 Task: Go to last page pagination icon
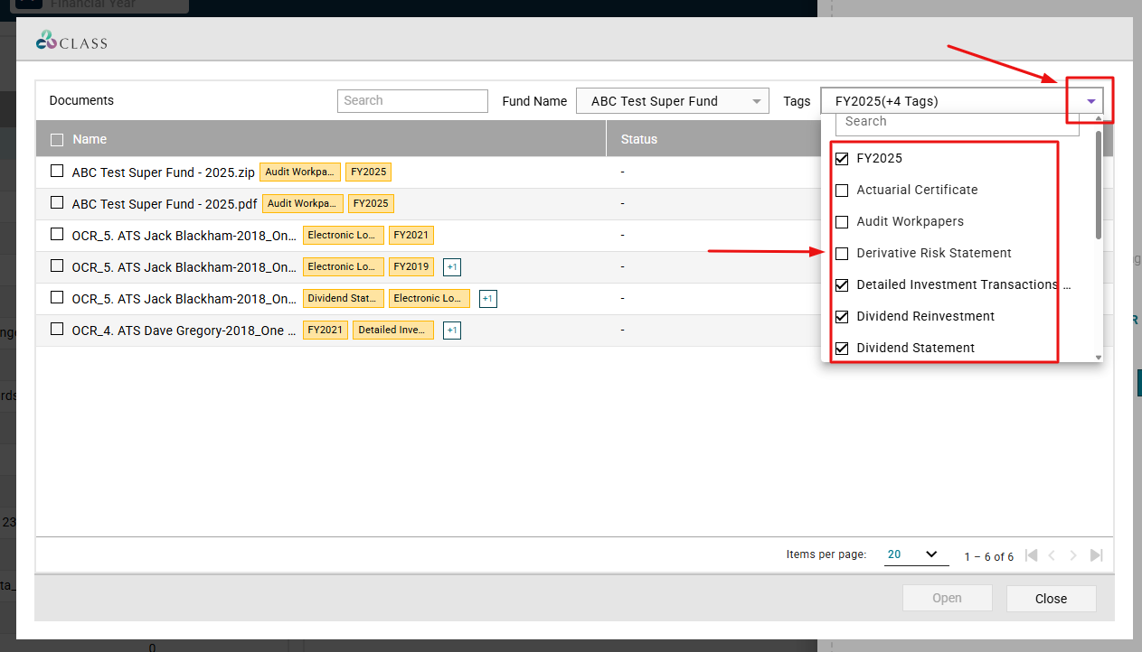[x=1096, y=555]
